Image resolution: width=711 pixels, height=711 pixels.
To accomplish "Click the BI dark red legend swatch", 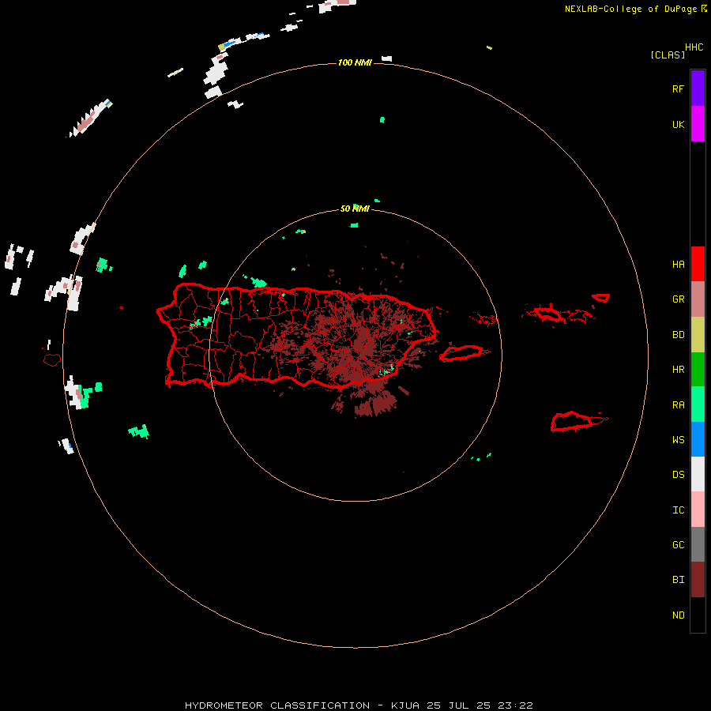I will point(698,580).
